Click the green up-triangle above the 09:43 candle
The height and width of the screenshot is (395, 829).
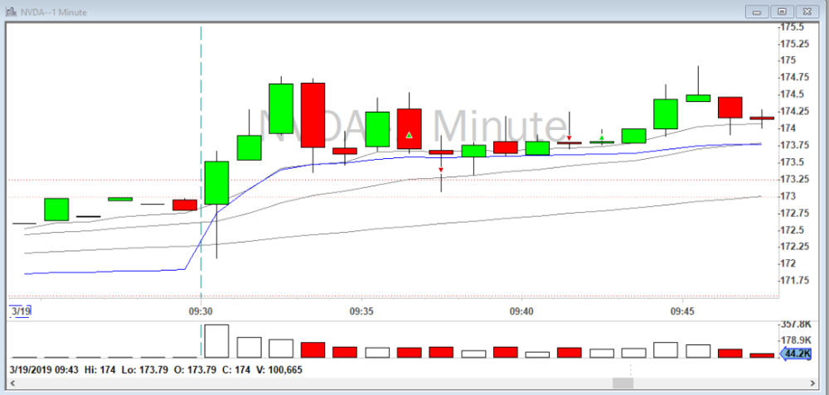coord(601,137)
